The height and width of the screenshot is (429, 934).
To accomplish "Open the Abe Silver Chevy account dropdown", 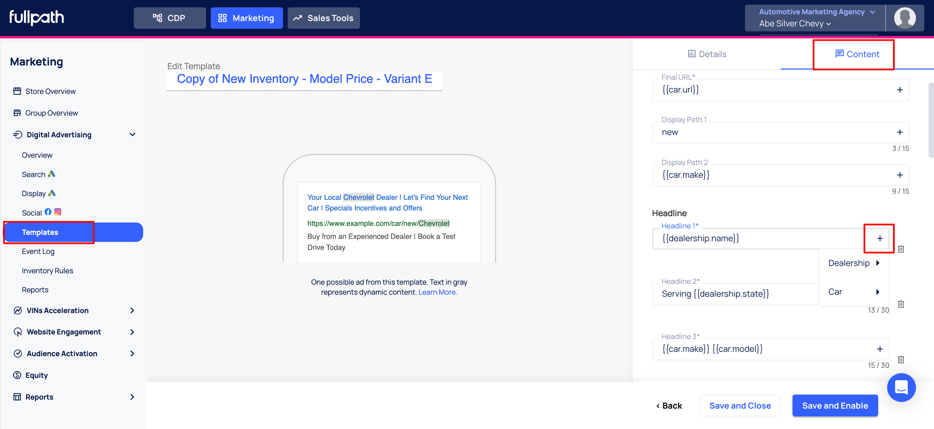I will point(795,24).
